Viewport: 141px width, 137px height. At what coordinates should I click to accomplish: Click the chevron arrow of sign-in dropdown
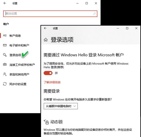(x=75, y=106)
